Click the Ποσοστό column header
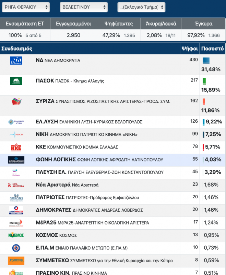 [212, 48]
